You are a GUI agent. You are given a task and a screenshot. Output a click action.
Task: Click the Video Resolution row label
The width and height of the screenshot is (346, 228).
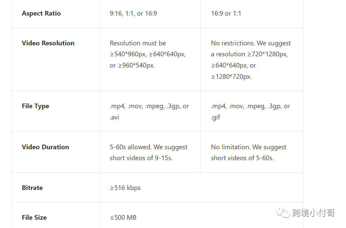(x=48, y=43)
